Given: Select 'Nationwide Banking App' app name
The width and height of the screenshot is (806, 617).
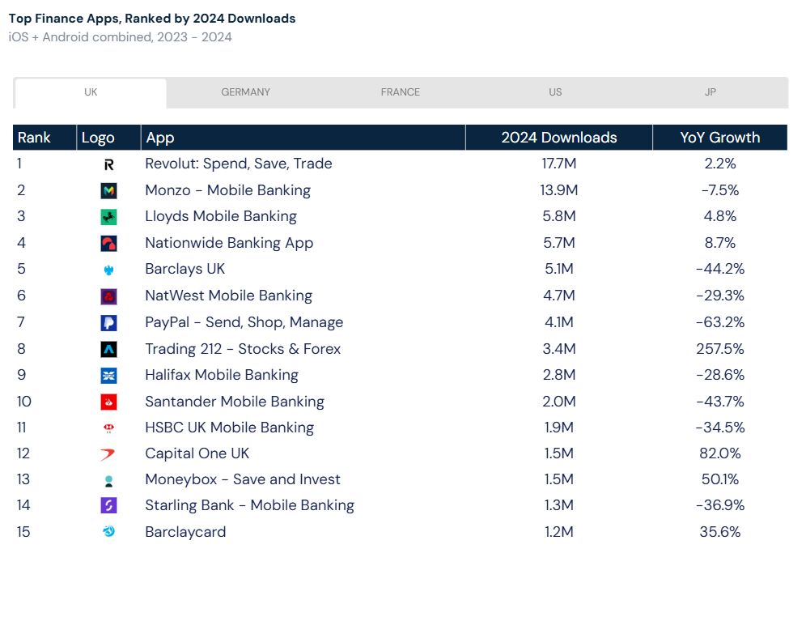Looking at the screenshot, I should [229, 243].
